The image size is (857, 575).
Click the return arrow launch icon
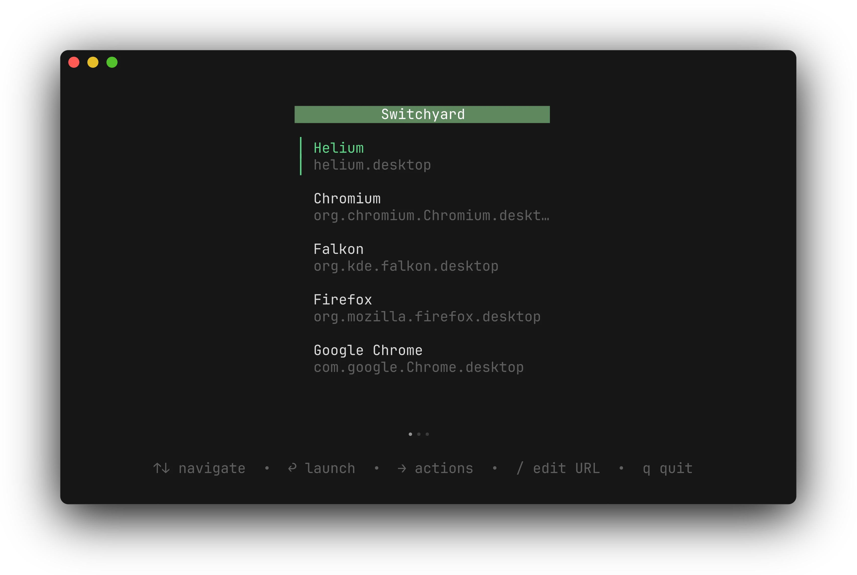pos(292,468)
